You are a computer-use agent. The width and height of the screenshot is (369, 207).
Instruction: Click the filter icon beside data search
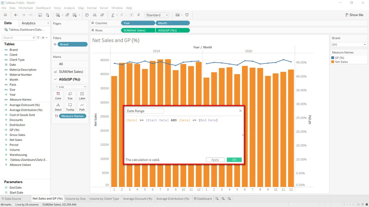click(x=38, y=38)
